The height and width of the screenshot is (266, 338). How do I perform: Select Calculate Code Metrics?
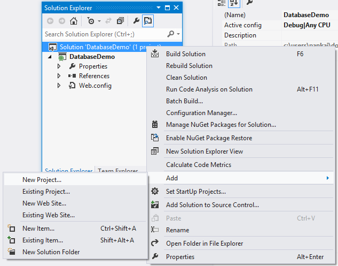[241, 165]
